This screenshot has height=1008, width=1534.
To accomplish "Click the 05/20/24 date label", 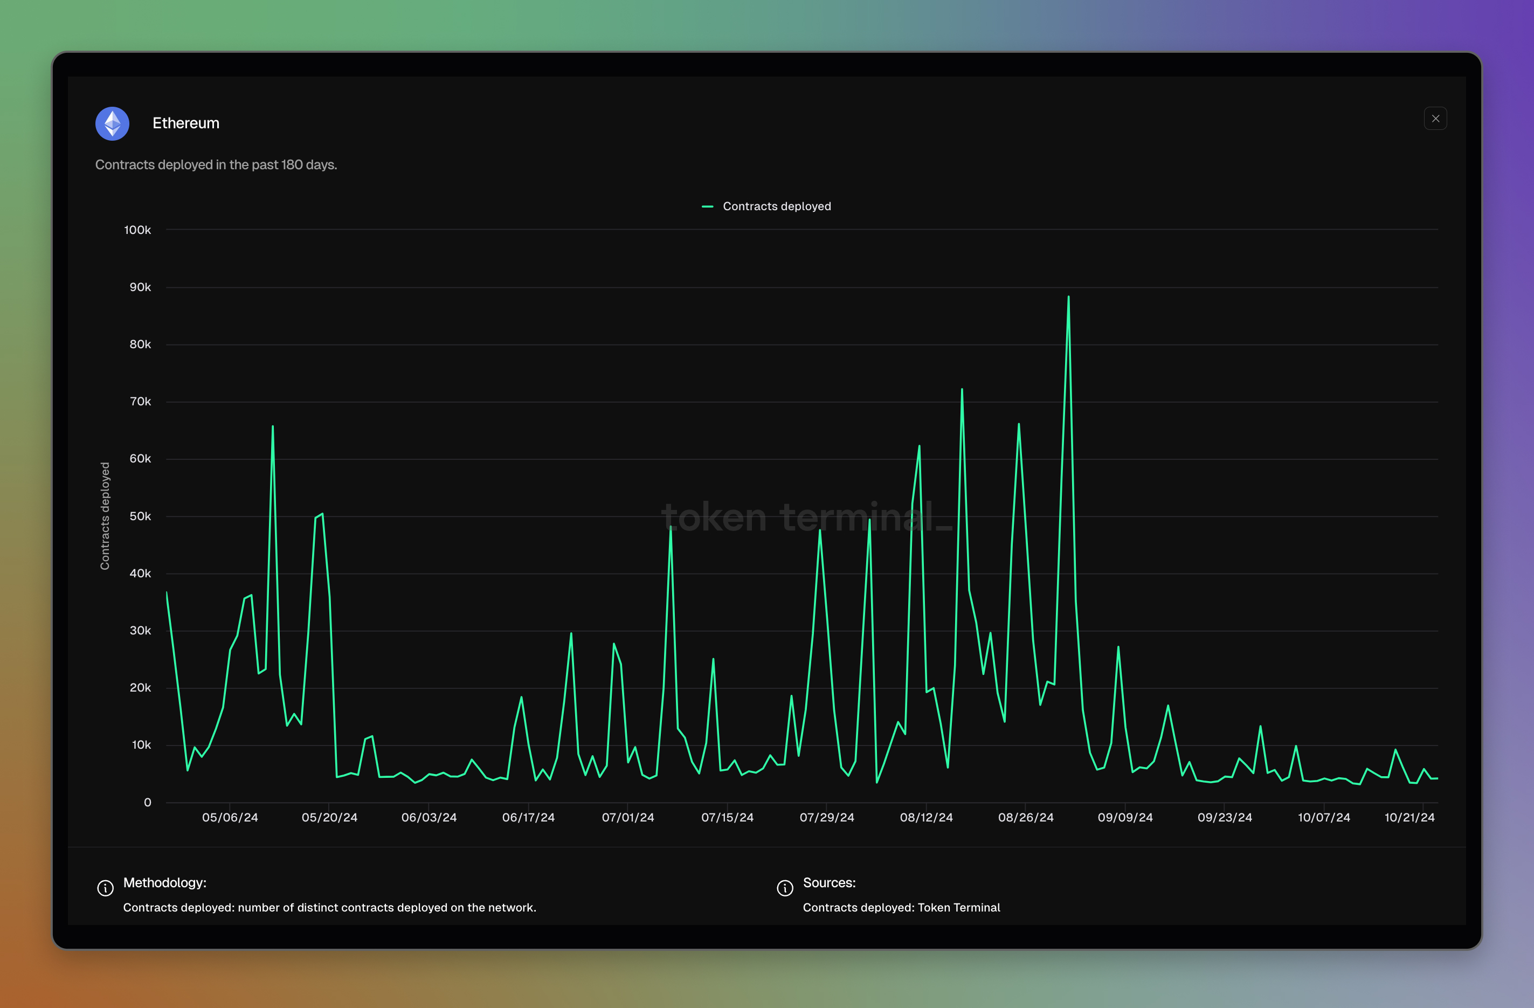I will pos(329,817).
